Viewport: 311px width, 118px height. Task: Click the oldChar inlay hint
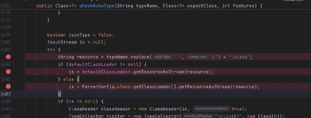coord(163,57)
